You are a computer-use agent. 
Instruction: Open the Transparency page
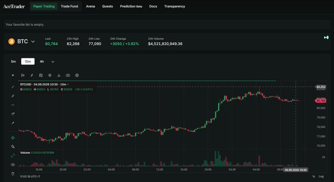click(174, 6)
